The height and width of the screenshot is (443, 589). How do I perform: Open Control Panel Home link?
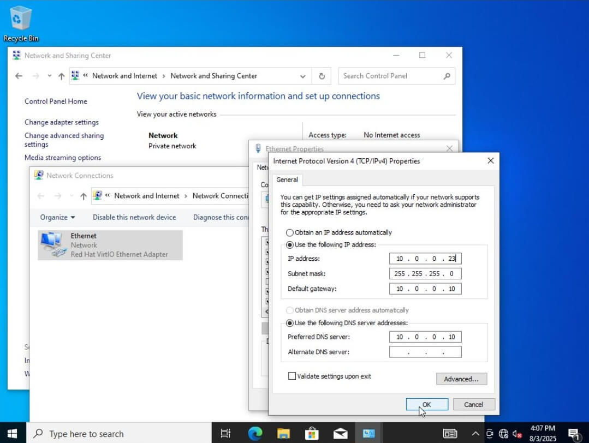pyautogui.click(x=56, y=101)
